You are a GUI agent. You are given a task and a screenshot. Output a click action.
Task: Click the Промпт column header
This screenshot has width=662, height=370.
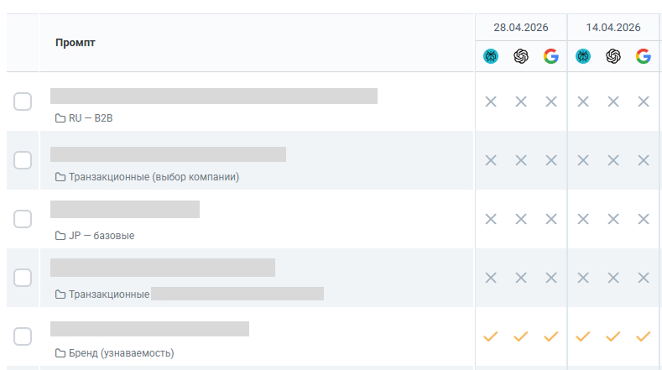pos(76,43)
